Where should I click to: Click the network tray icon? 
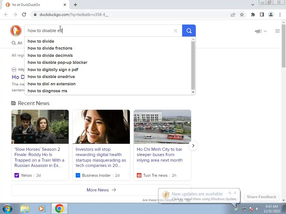coord(244,209)
